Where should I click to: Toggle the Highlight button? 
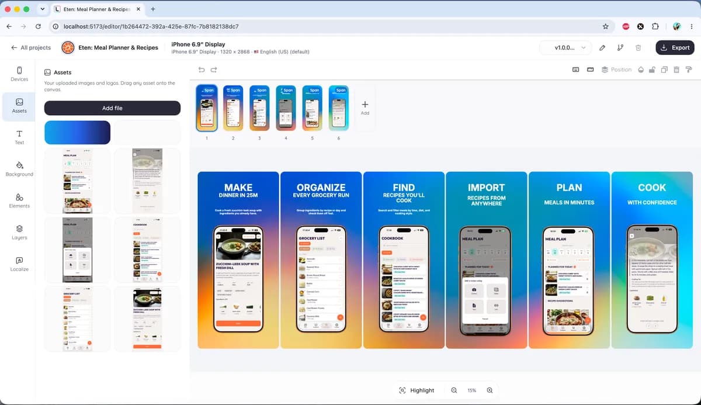417,390
